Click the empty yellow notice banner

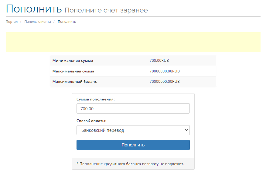pyautogui.click(x=133, y=42)
